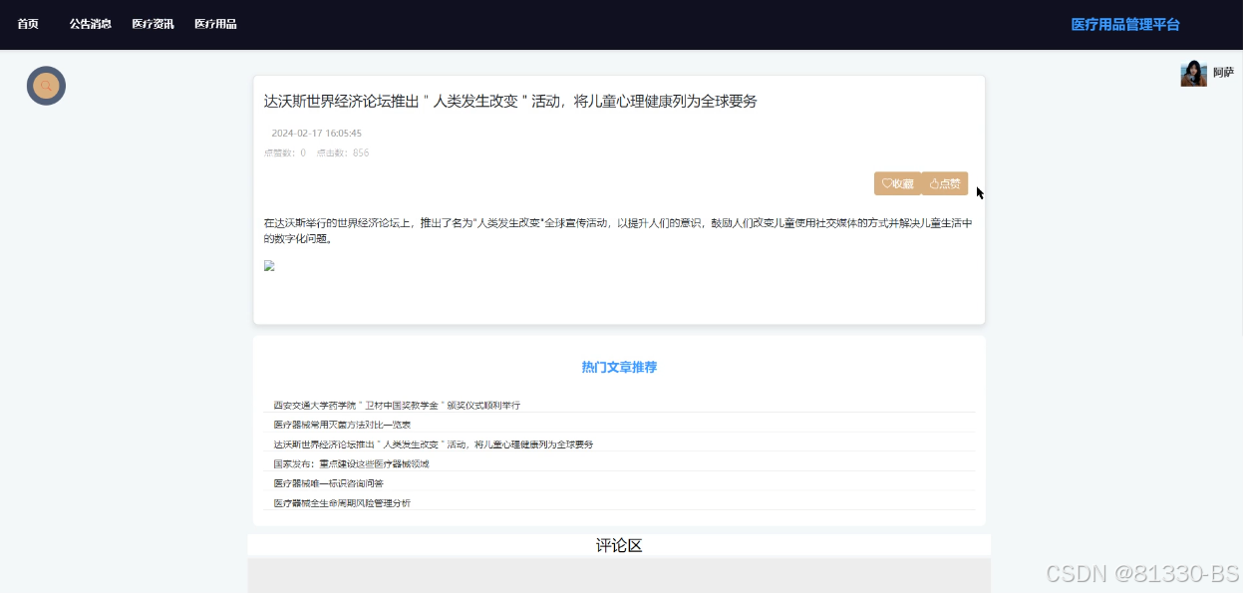Image resolution: width=1243 pixels, height=593 pixels.
Task: Click the grey comment area box
Action: pyautogui.click(x=619, y=575)
